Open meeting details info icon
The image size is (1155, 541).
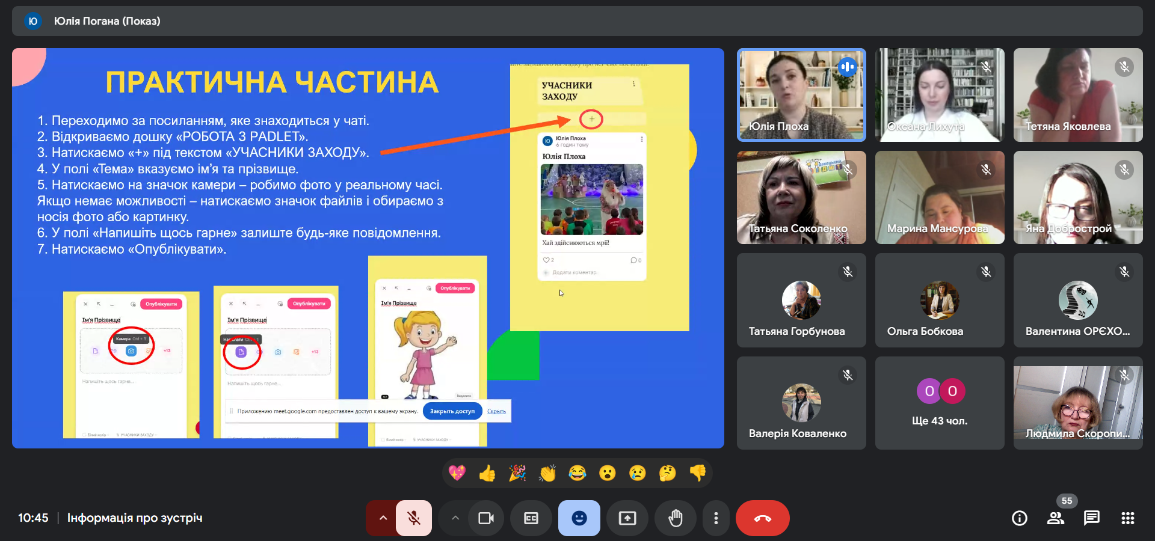(1020, 518)
